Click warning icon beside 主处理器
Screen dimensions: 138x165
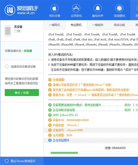50,135
